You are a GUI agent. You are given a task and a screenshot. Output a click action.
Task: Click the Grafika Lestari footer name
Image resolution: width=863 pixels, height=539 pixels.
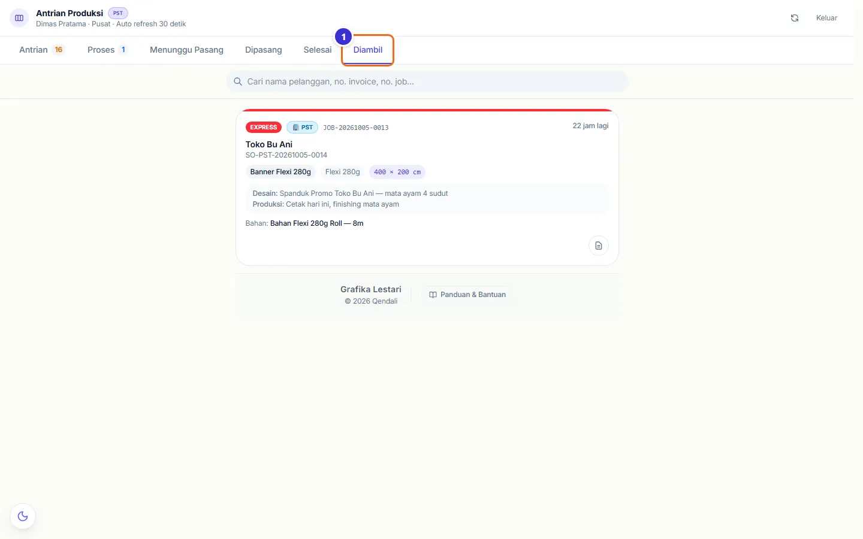tap(371, 289)
